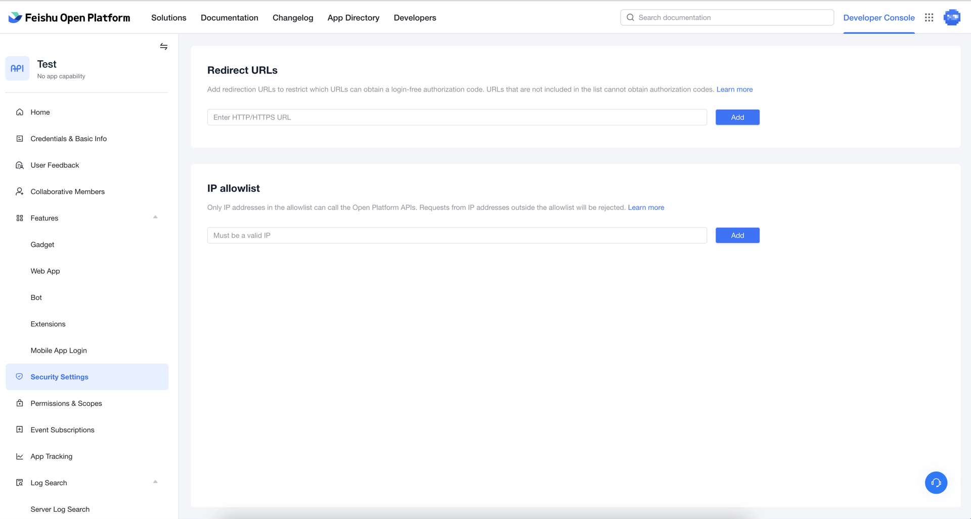Switch to the Developer Console tab

(x=878, y=18)
